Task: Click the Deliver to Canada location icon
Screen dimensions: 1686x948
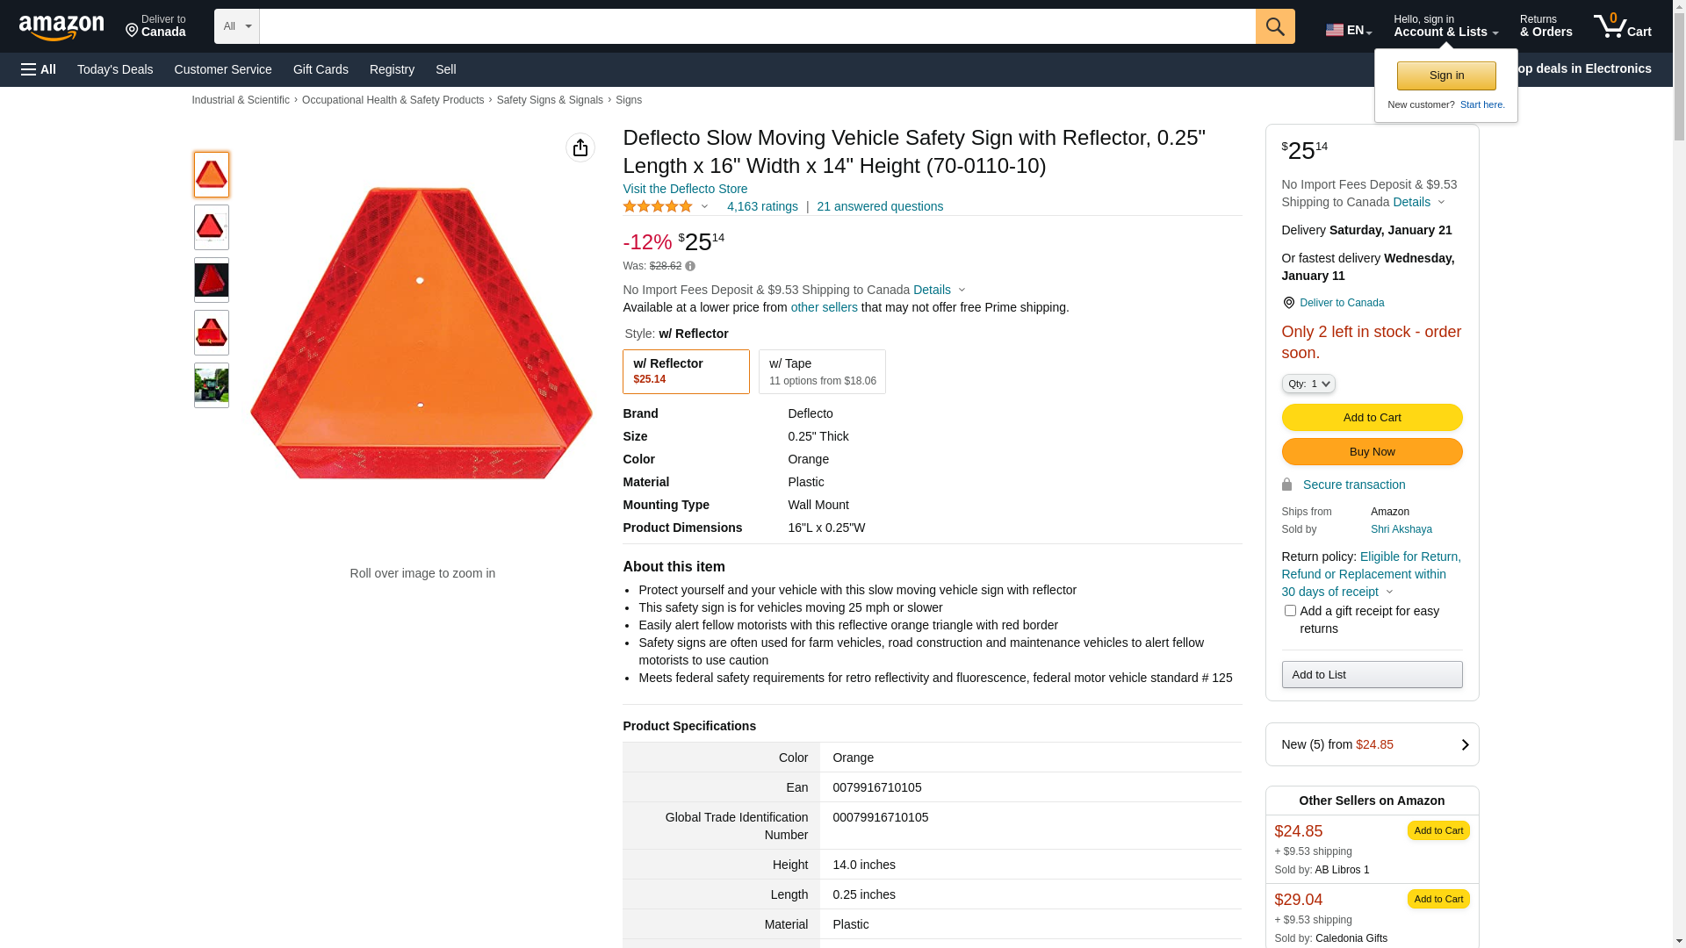Action: pos(1288,303)
